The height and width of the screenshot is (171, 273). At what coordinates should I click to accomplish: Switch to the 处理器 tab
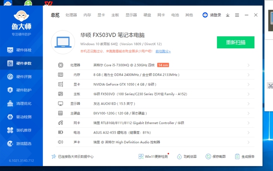[71, 15]
